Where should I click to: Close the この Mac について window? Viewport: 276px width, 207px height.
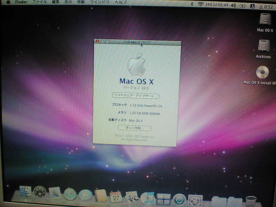pos(97,41)
